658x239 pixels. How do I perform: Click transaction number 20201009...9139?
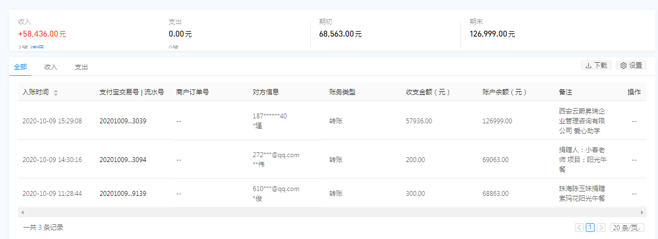point(123,194)
